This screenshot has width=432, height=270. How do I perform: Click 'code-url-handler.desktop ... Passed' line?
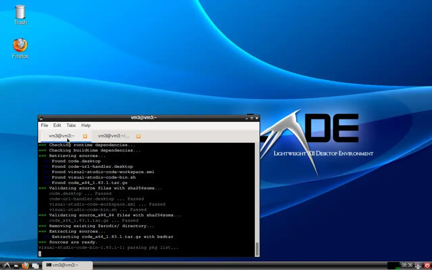click(97, 199)
